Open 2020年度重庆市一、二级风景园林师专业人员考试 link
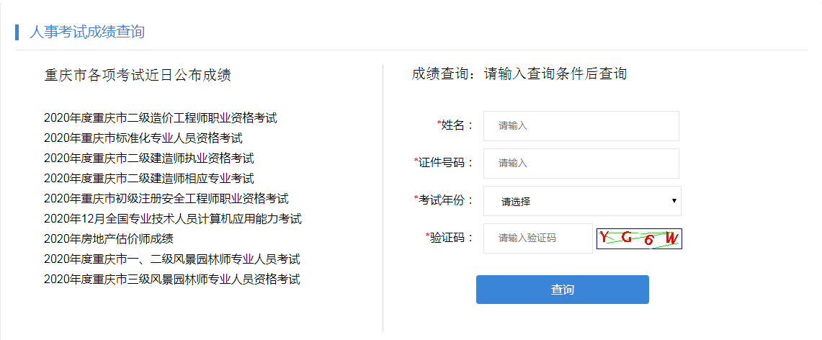Viewport: 822px width, 340px height. click(171, 259)
